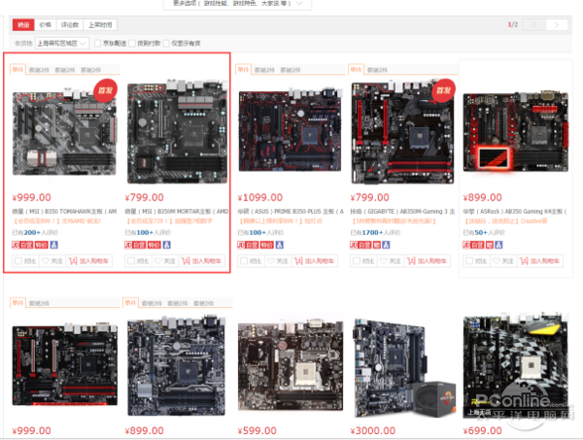View 50+ reviews of ASRock AB350 Gaming K4
The width and height of the screenshot is (583, 440).
coord(484,233)
